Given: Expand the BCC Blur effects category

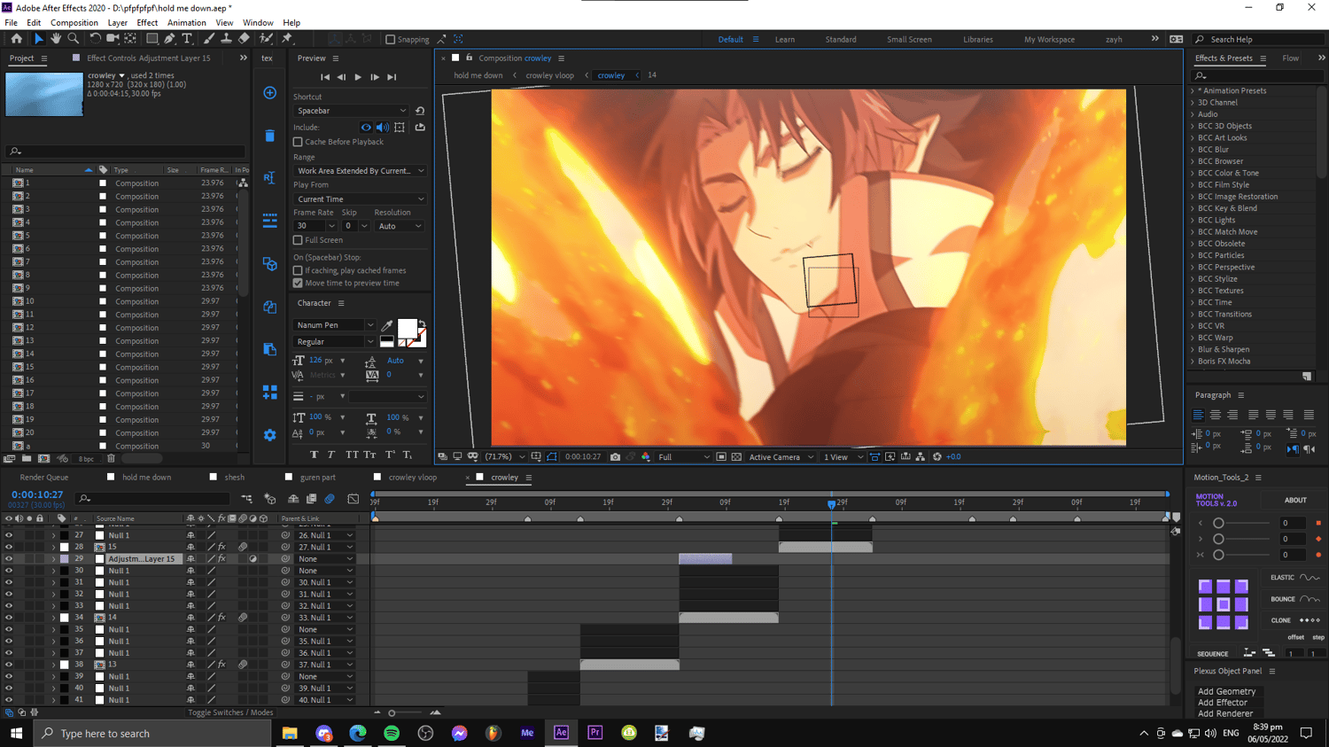Looking at the screenshot, I should click(x=1193, y=150).
